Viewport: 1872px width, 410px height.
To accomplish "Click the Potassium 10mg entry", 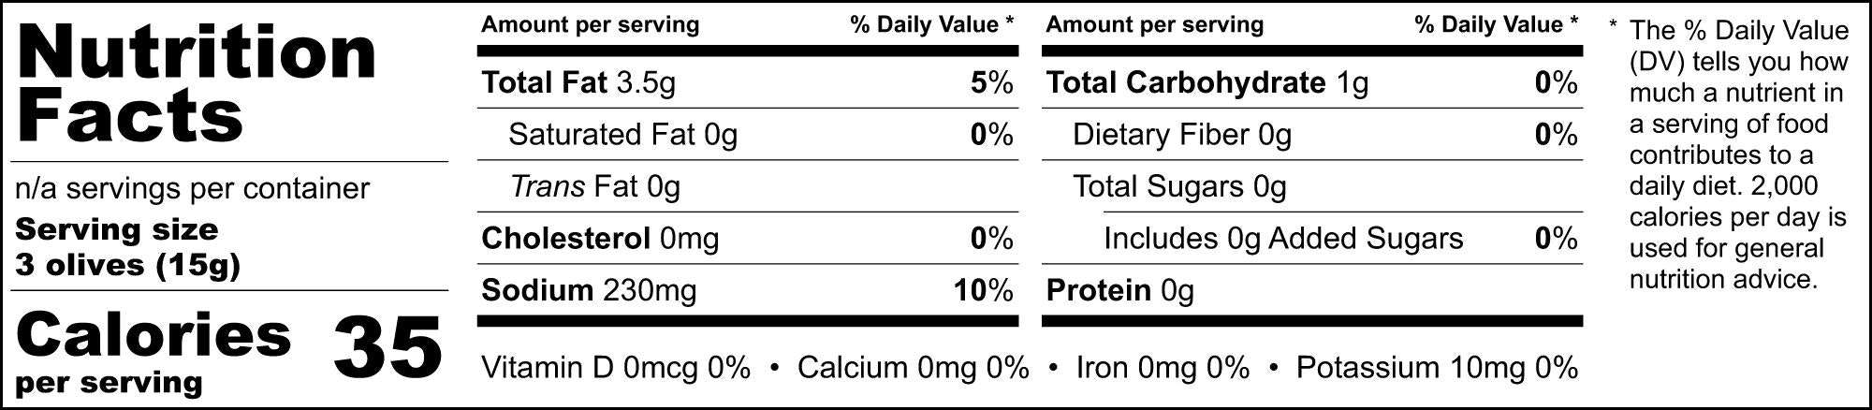I will [1437, 368].
